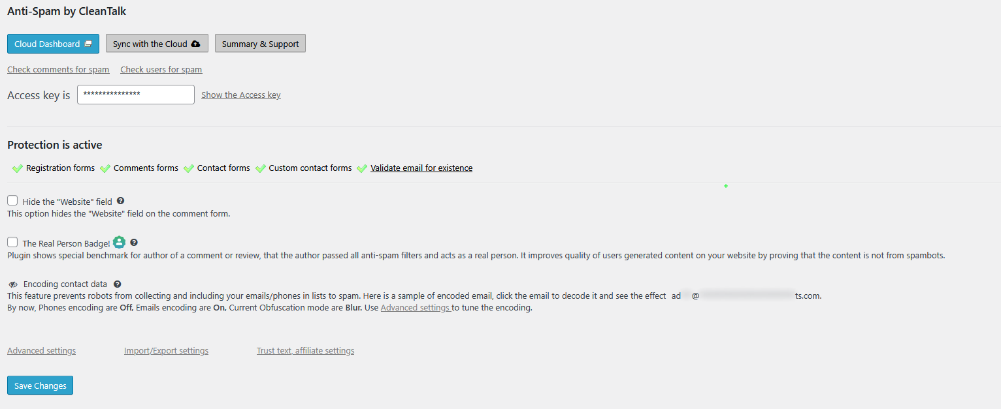Click the checkmark next to Contact forms
The width and height of the screenshot is (1001, 409).
coord(189,168)
